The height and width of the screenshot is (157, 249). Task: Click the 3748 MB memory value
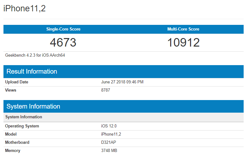coord(109,151)
